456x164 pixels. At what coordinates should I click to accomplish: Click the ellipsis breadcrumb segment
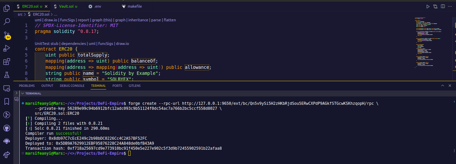click(55, 14)
